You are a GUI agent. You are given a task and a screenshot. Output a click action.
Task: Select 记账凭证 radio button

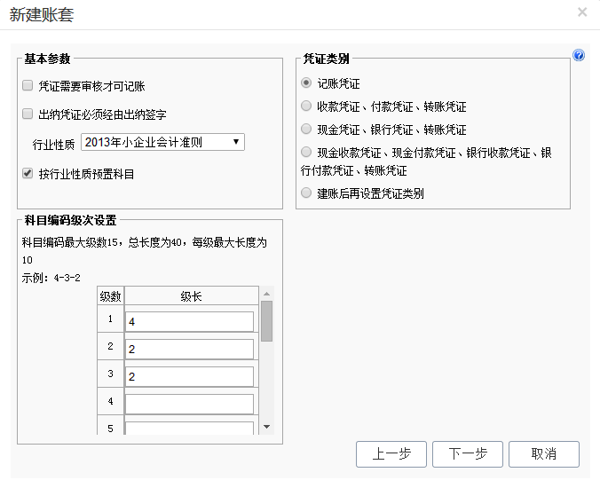[307, 83]
